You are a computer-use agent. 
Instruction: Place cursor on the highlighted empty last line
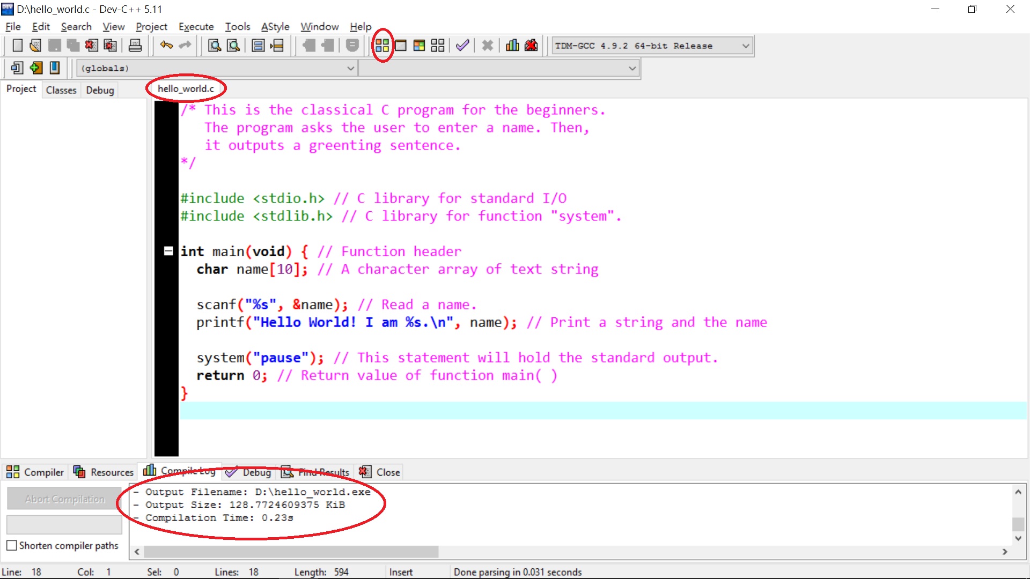[x=603, y=411]
